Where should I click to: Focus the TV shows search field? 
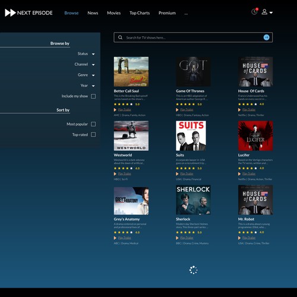pyautogui.click(x=193, y=37)
